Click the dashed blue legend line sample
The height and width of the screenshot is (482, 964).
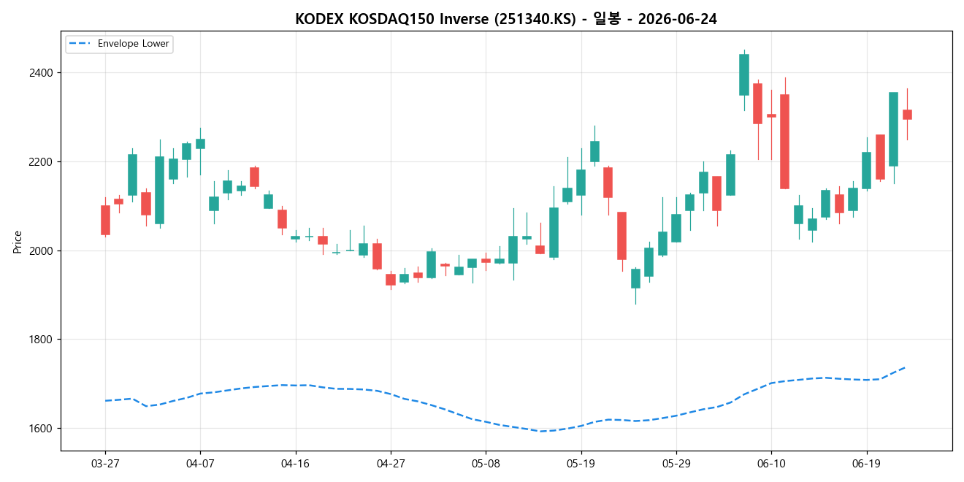[80, 44]
